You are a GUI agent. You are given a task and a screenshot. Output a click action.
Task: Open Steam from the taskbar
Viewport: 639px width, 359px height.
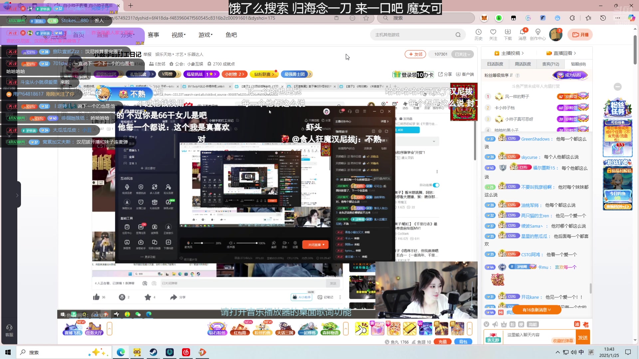point(153,352)
